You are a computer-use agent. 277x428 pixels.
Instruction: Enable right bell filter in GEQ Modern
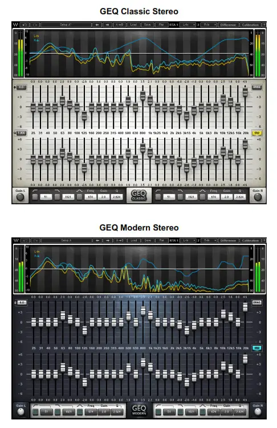coord(203,411)
